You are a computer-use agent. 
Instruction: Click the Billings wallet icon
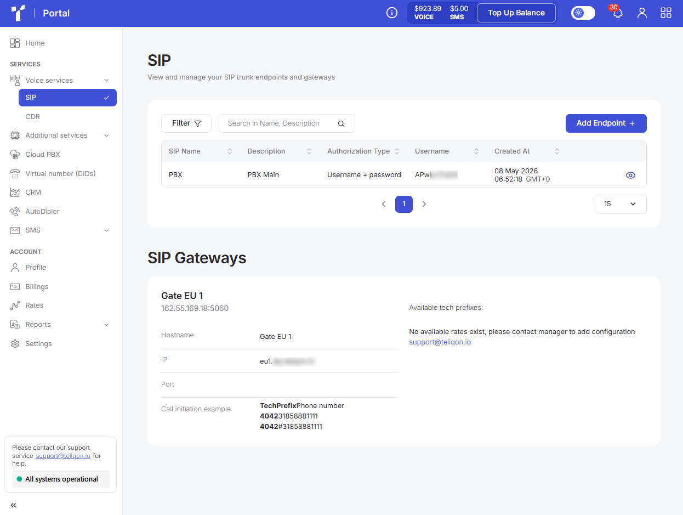15,287
